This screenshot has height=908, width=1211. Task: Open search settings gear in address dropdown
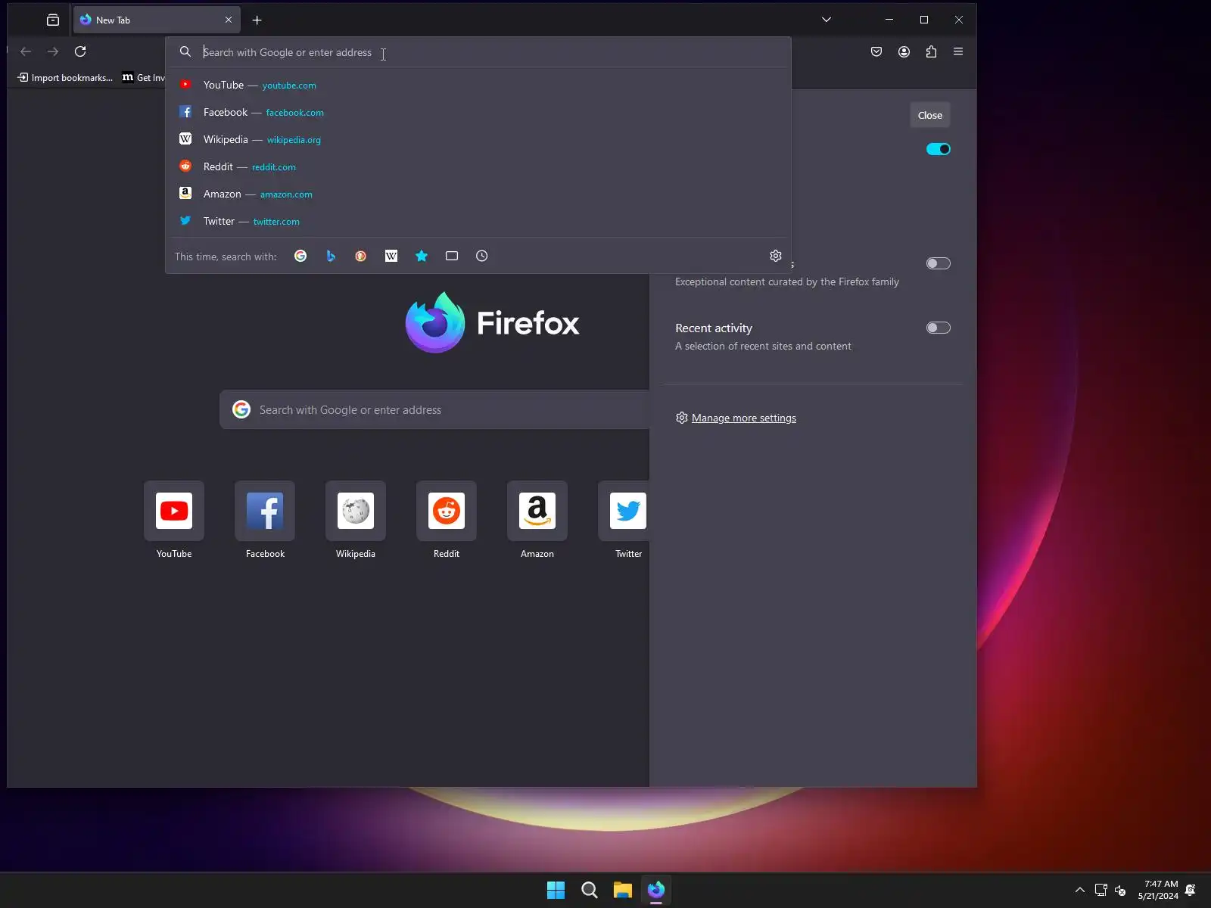[x=776, y=256]
